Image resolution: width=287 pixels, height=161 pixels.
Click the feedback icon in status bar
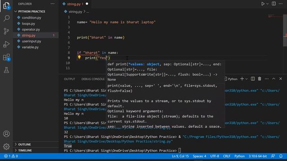(x=273, y=156)
